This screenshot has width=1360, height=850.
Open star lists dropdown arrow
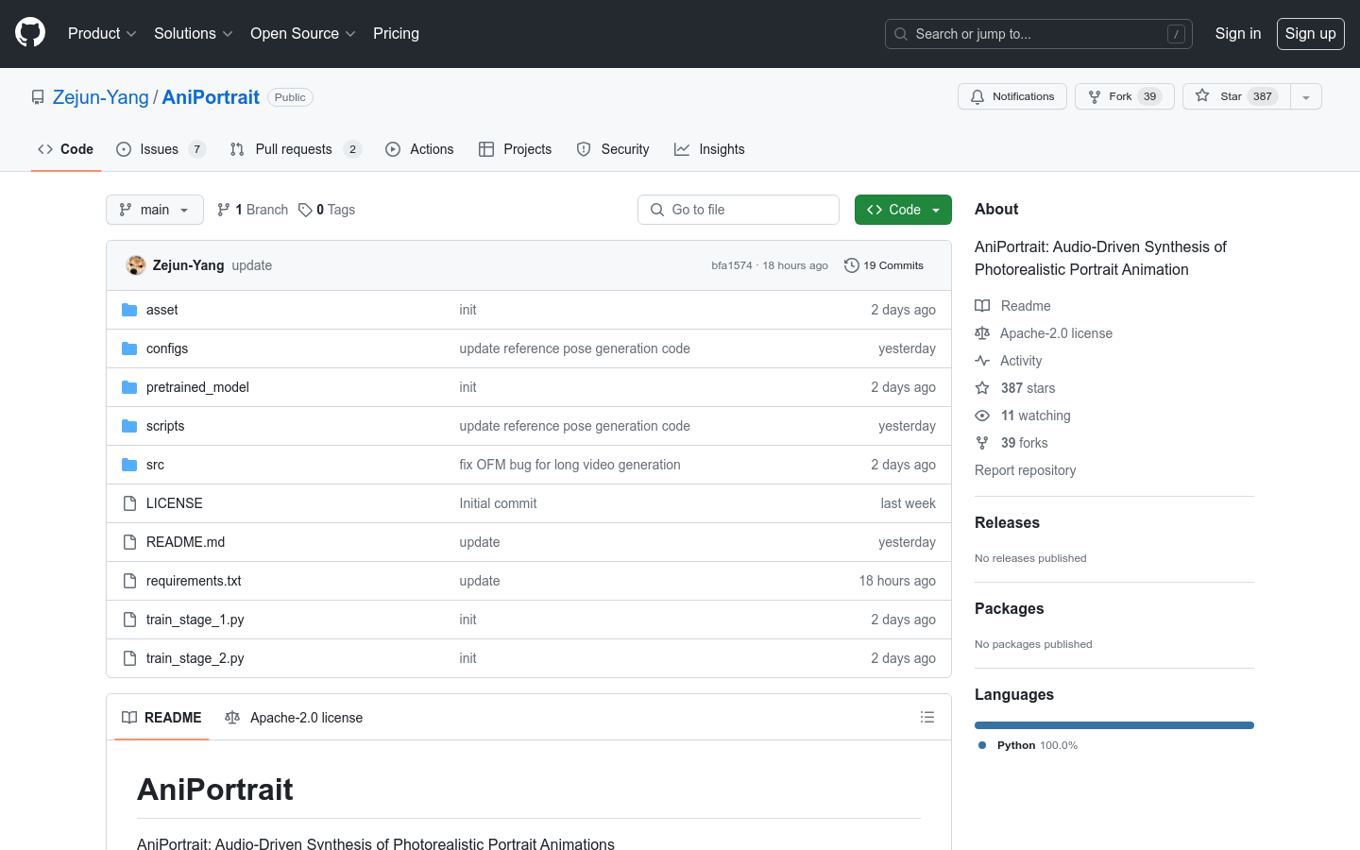(1306, 96)
